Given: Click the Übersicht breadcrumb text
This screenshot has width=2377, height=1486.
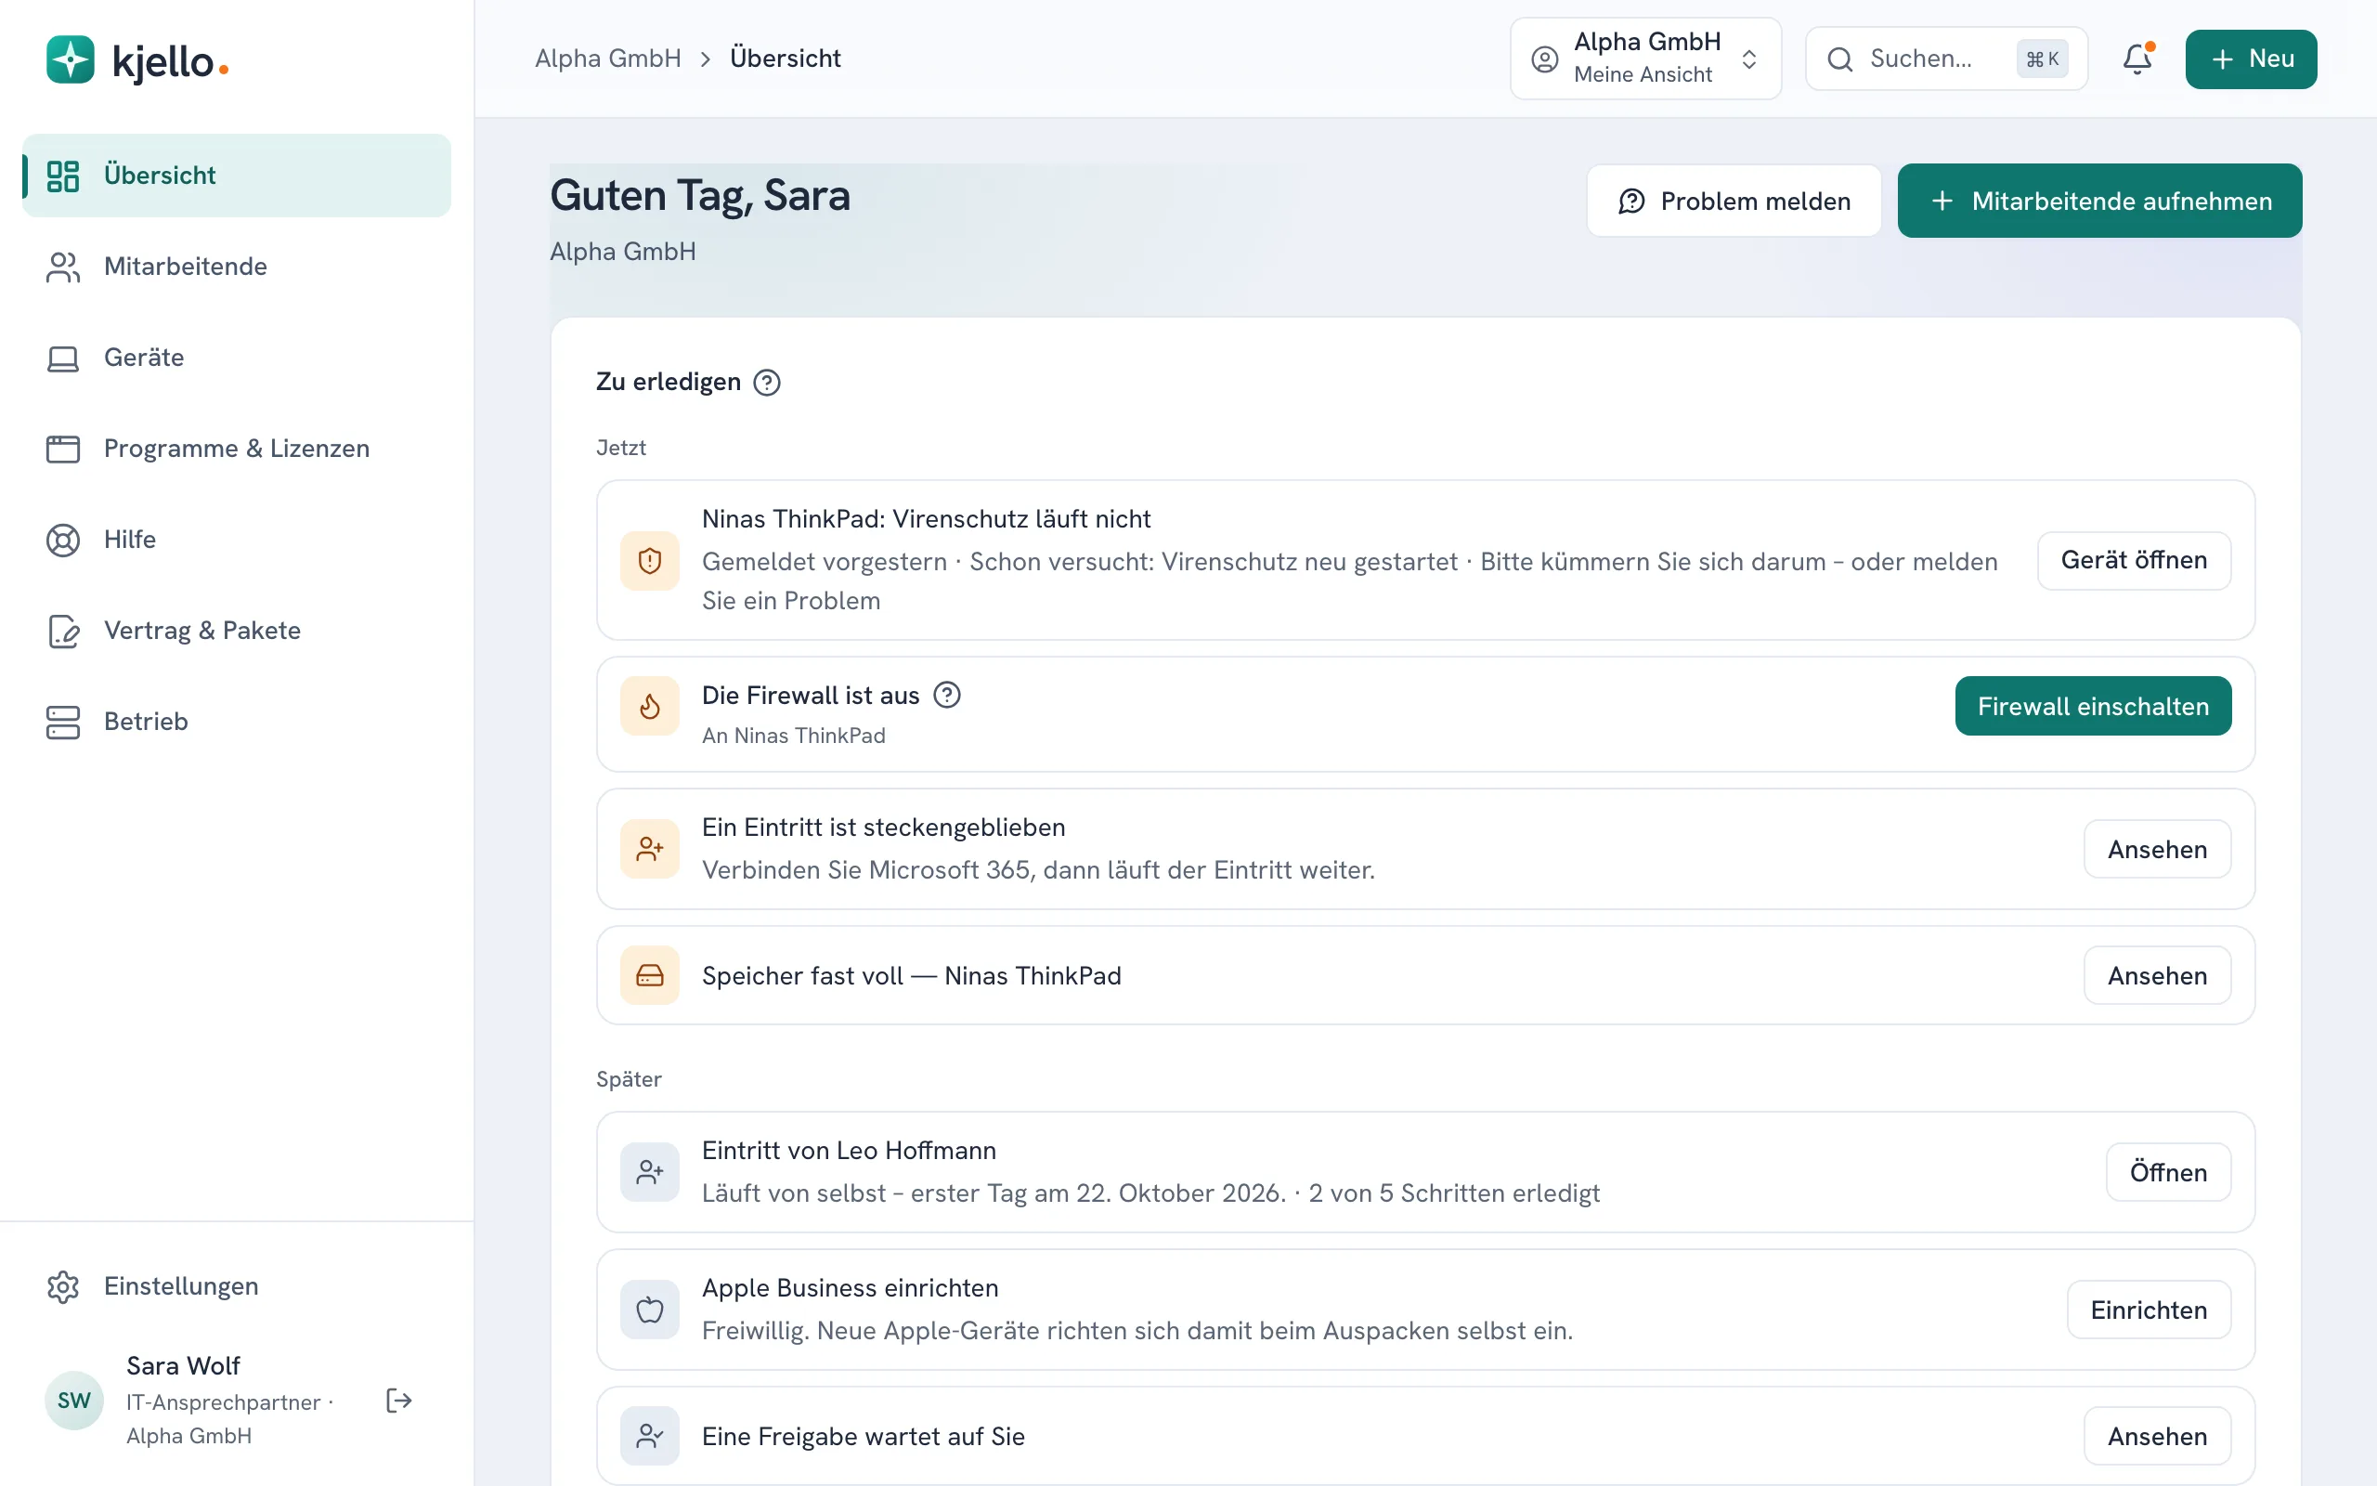Looking at the screenshot, I should pyautogui.click(x=785, y=59).
